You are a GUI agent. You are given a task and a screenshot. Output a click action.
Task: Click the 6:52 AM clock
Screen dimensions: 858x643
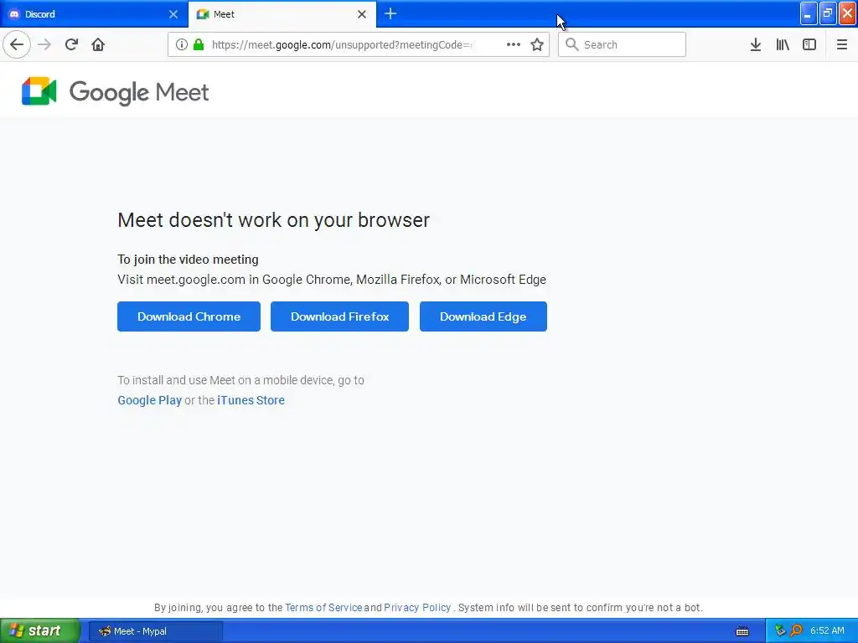coord(827,631)
